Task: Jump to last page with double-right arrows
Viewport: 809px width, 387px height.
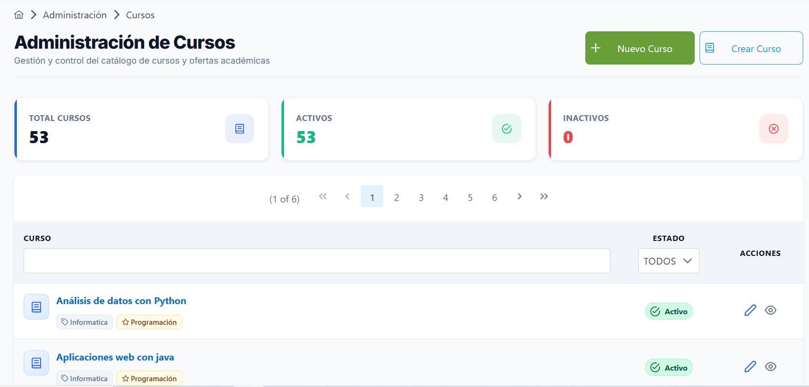Action: (x=544, y=197)
